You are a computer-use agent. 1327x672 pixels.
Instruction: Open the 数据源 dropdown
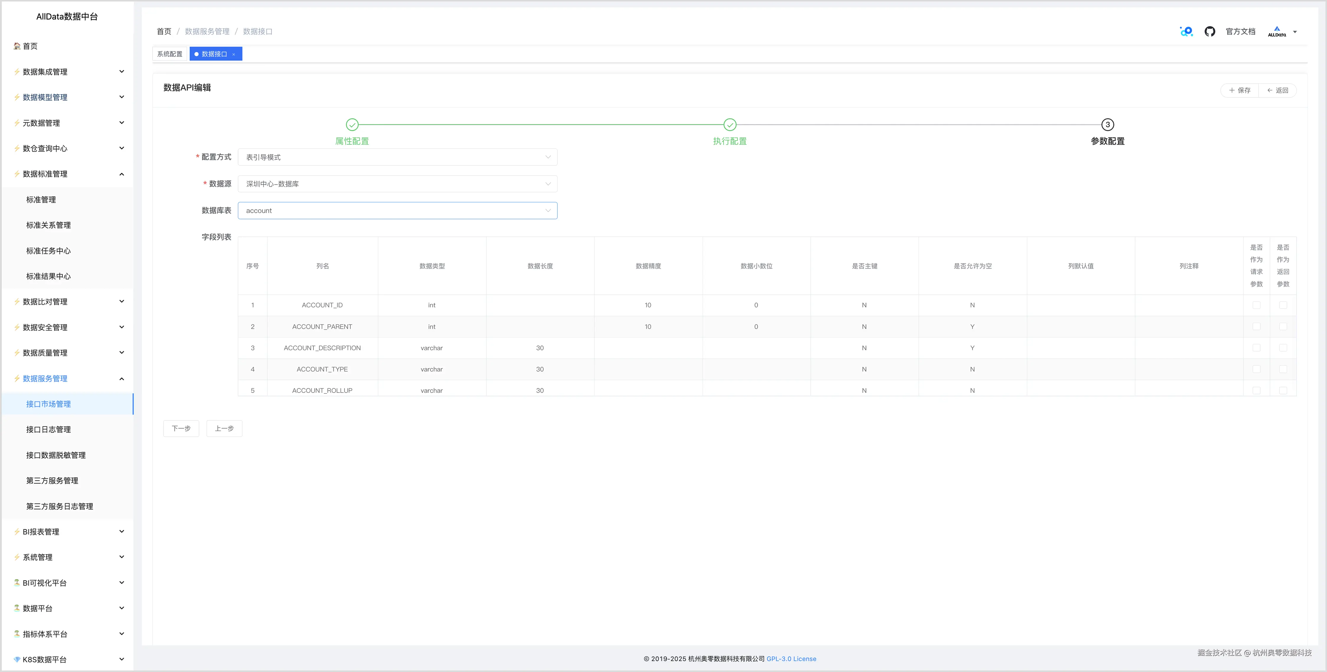click(x=397, y=184)
